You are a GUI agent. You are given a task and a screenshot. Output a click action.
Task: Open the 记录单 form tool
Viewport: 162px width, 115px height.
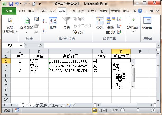click(x=147, y=23)
